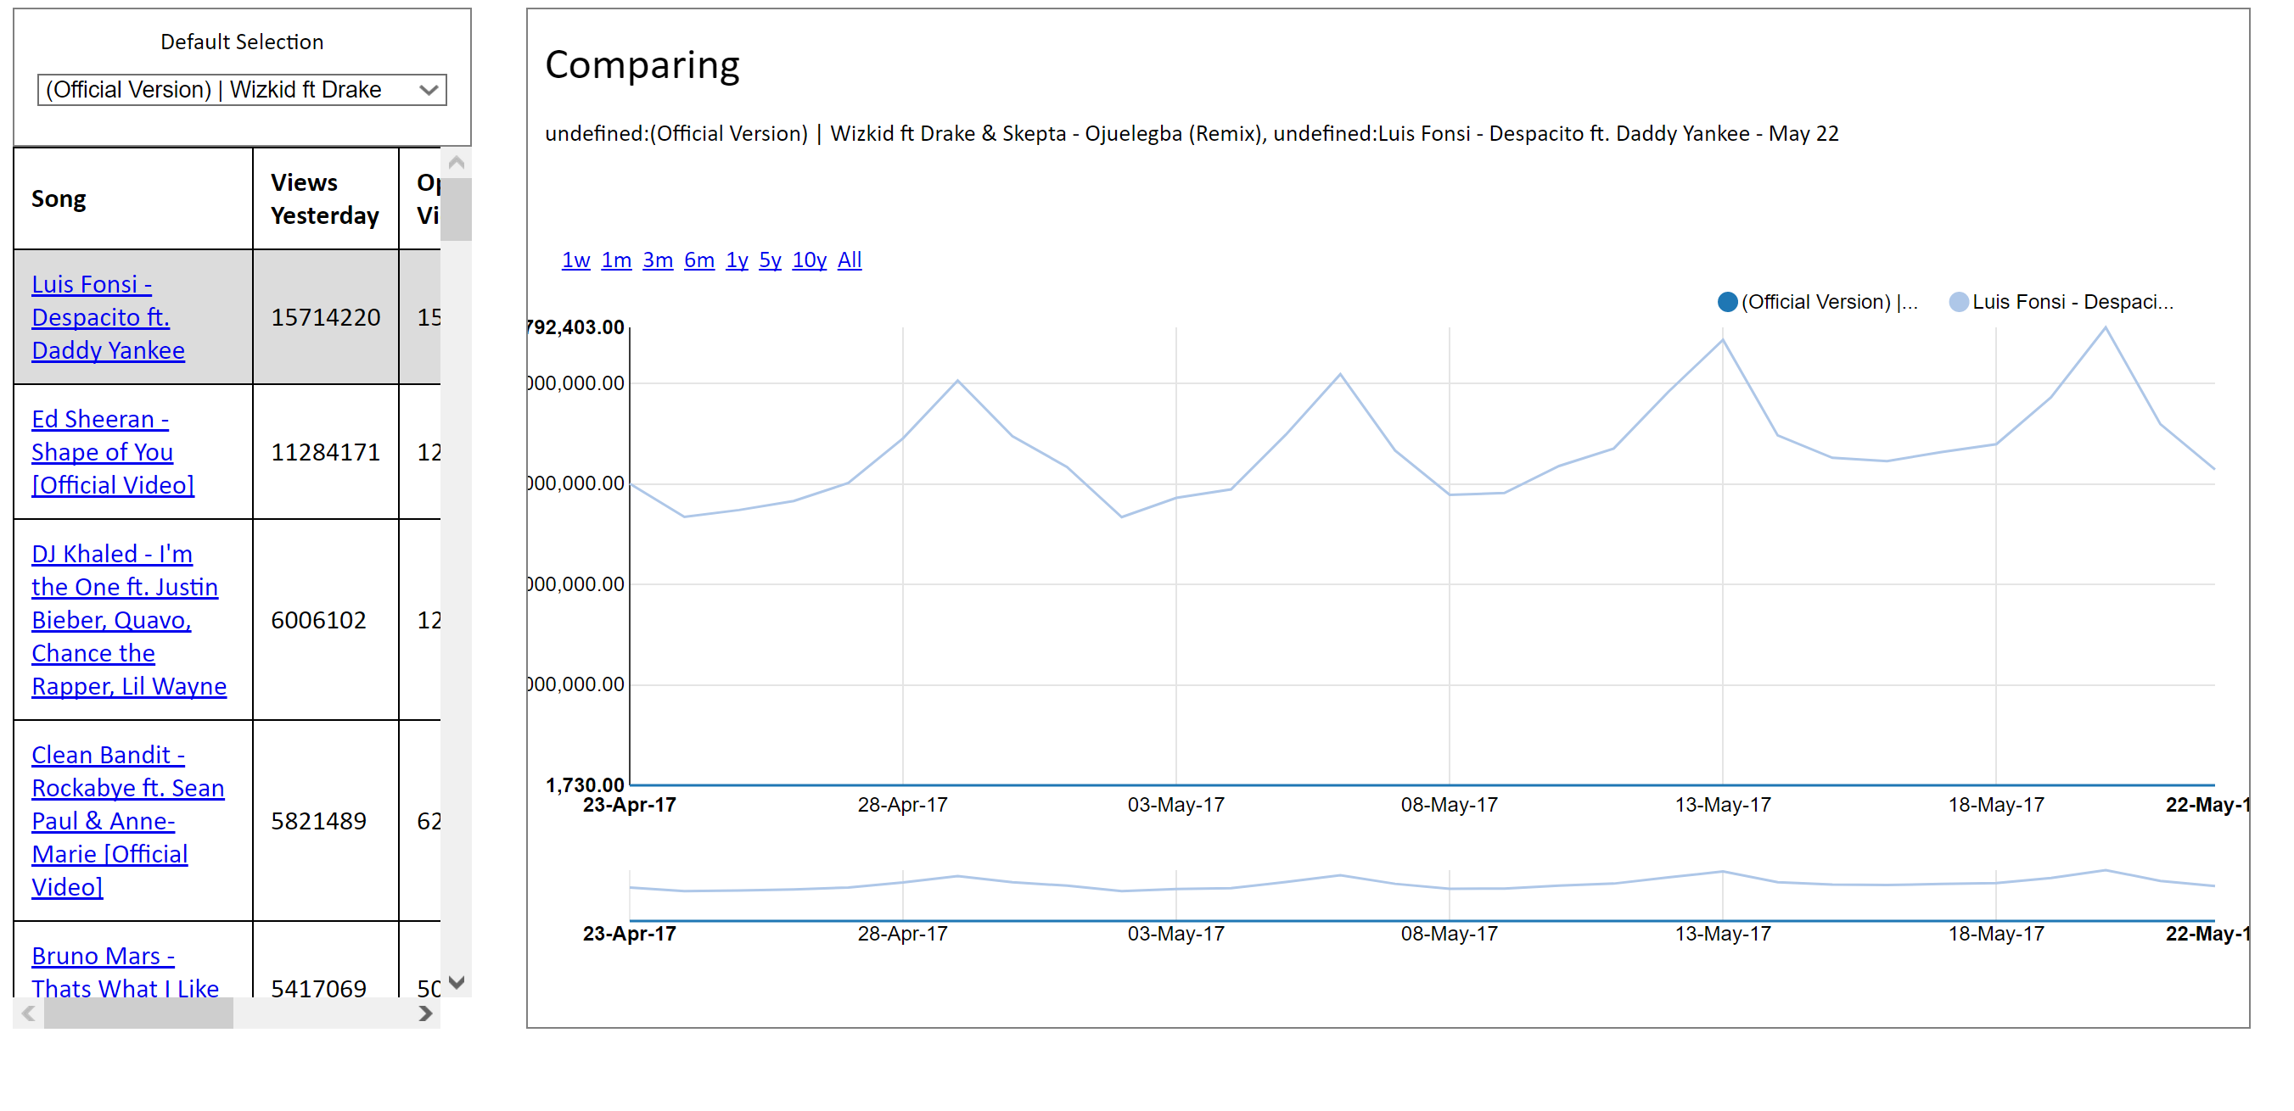This screenshot has height=1111, width=2294.
Task: Click table vertical scrollbar up arrow
Action: coord(456,162)
